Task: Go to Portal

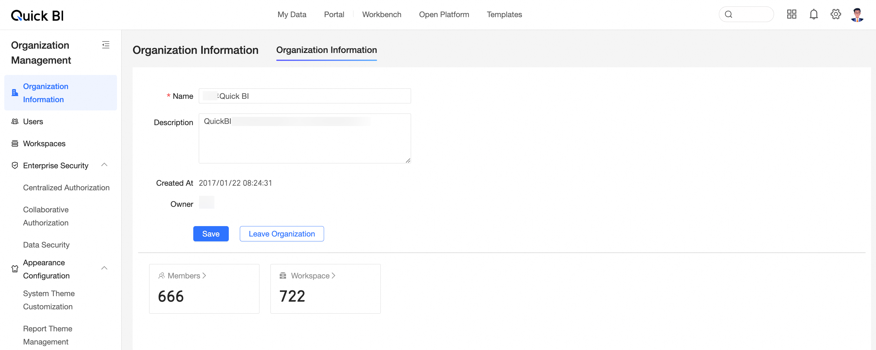Action: pyautogui.click(x=334, y=14)
